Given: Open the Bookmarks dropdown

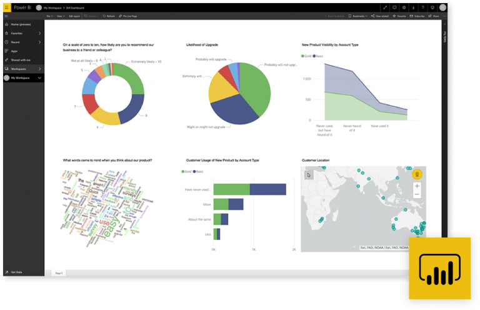Looking at the screenshot, I should click(x=358, y=16).
